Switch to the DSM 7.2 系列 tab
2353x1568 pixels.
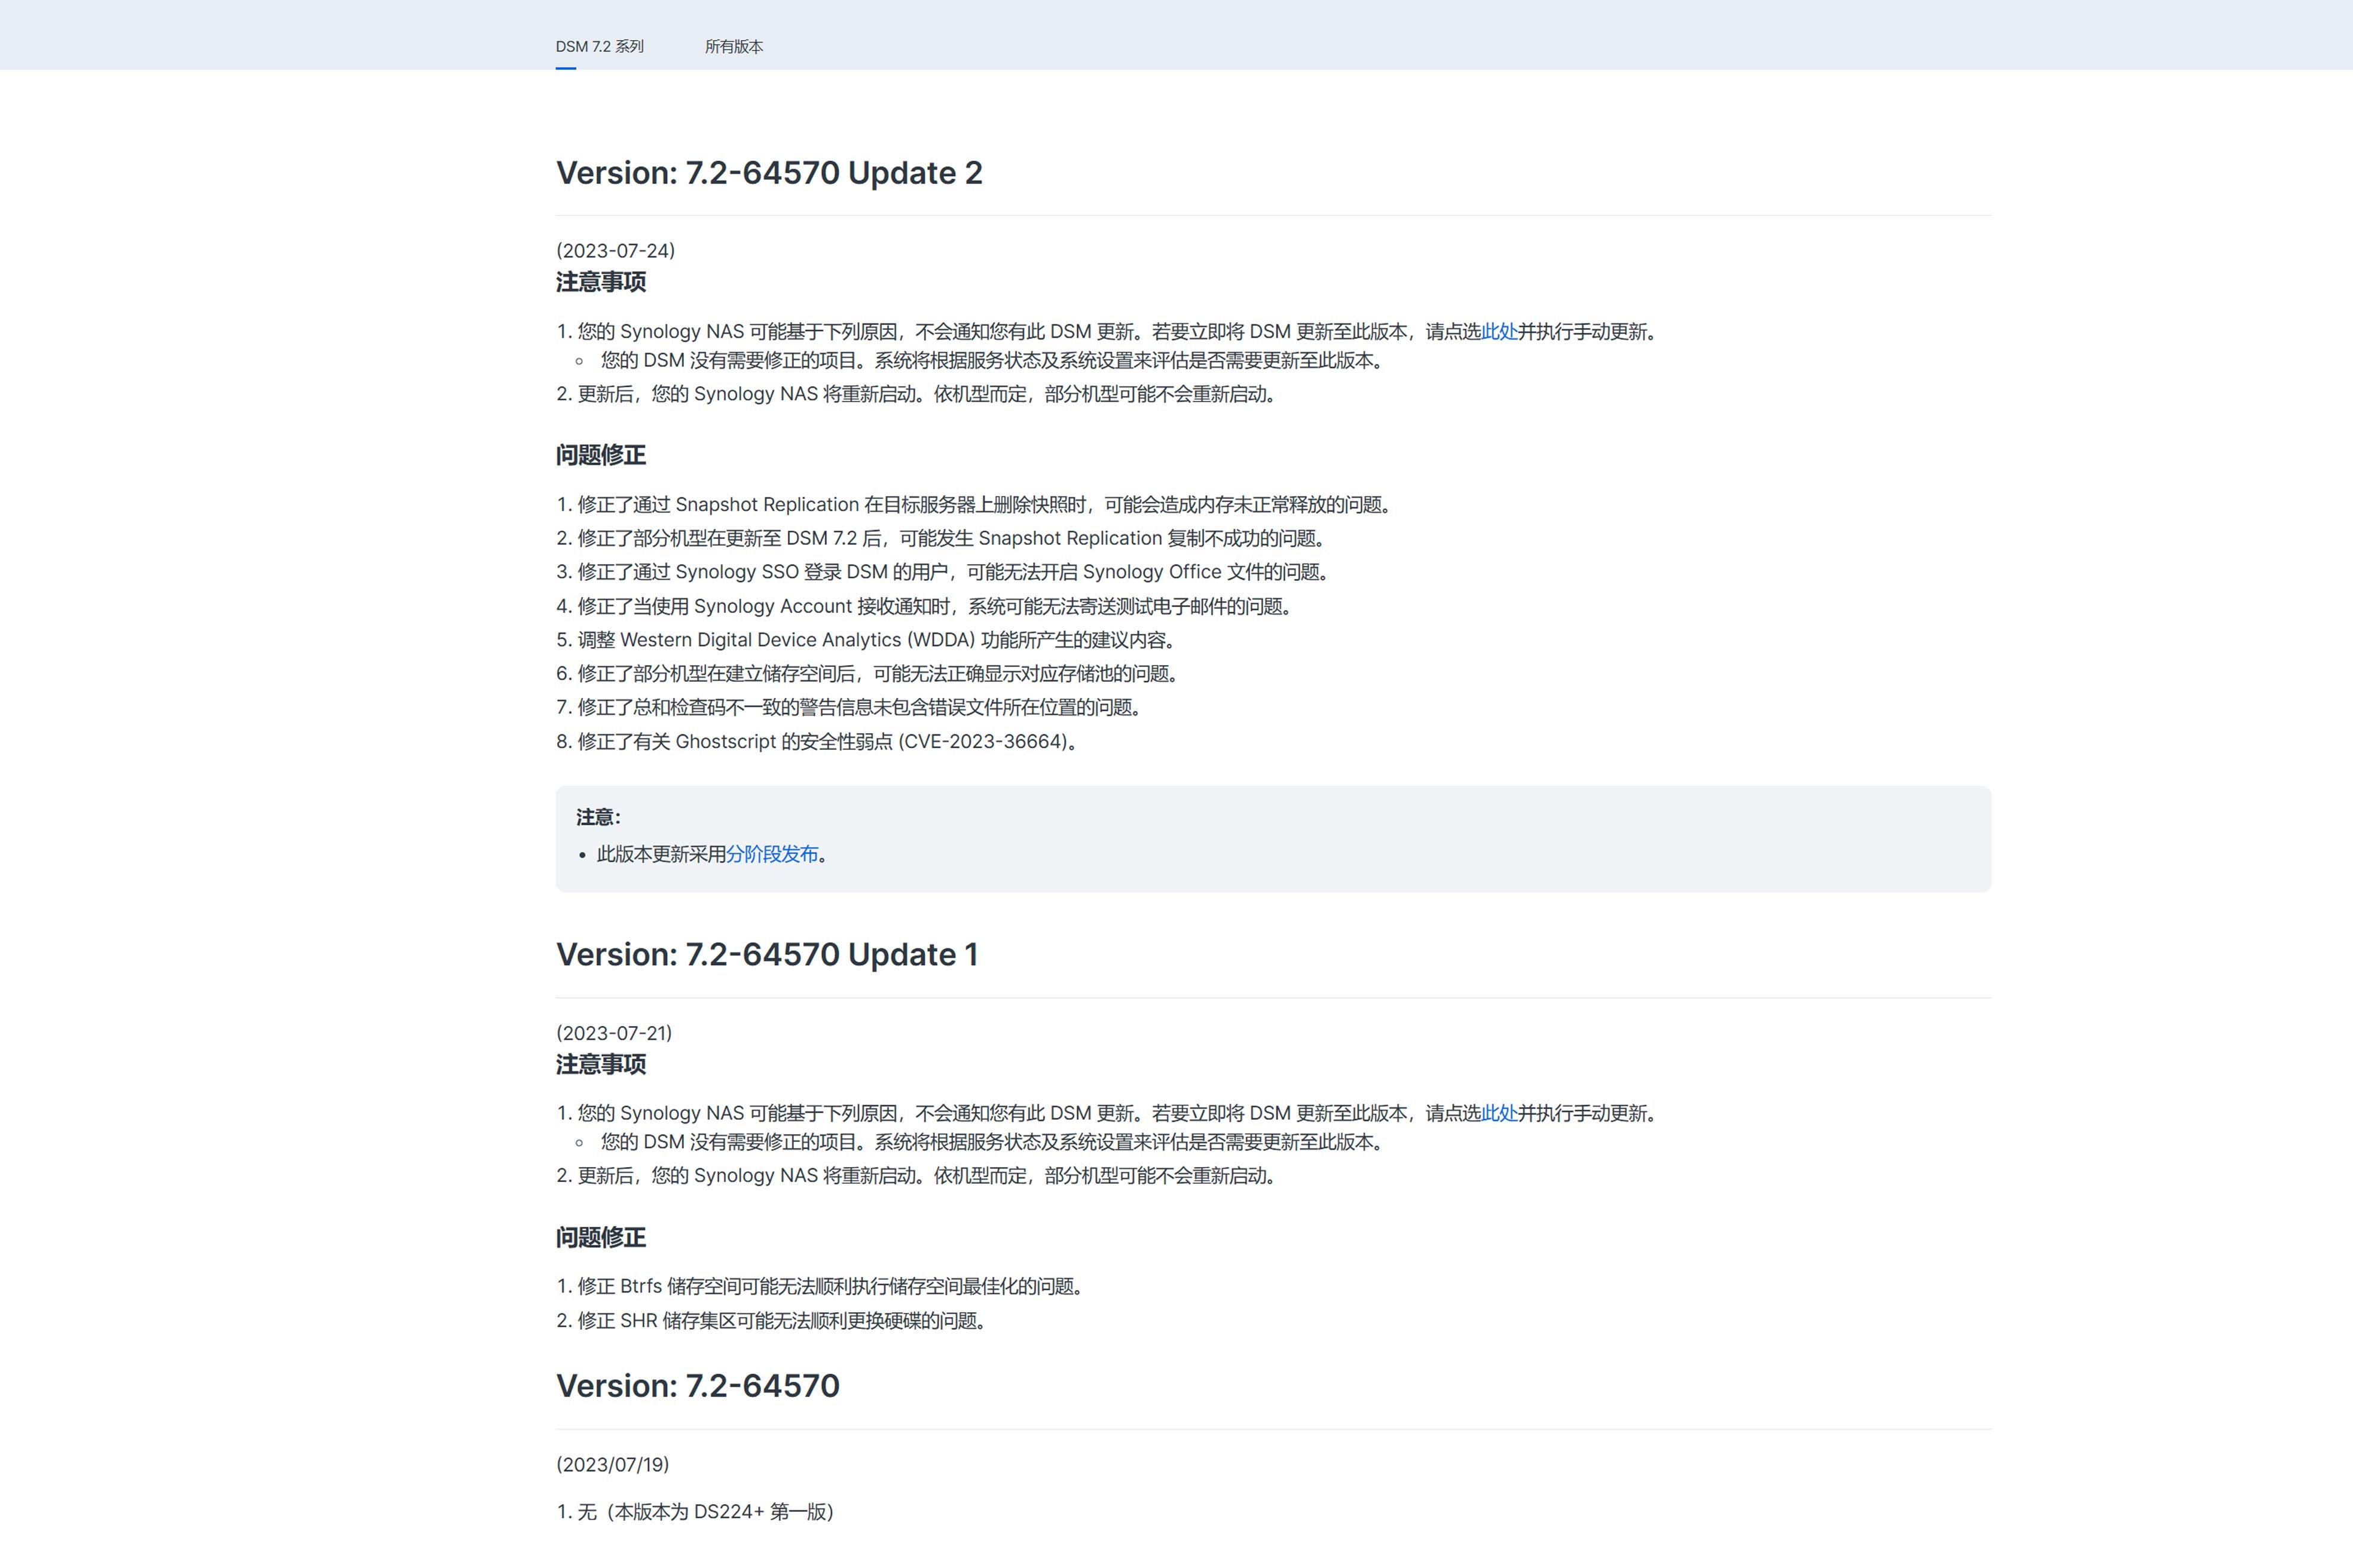point(599,46)
